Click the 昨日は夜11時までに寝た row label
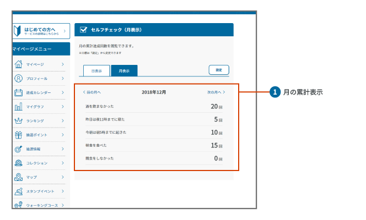 (x=105, y=119)
